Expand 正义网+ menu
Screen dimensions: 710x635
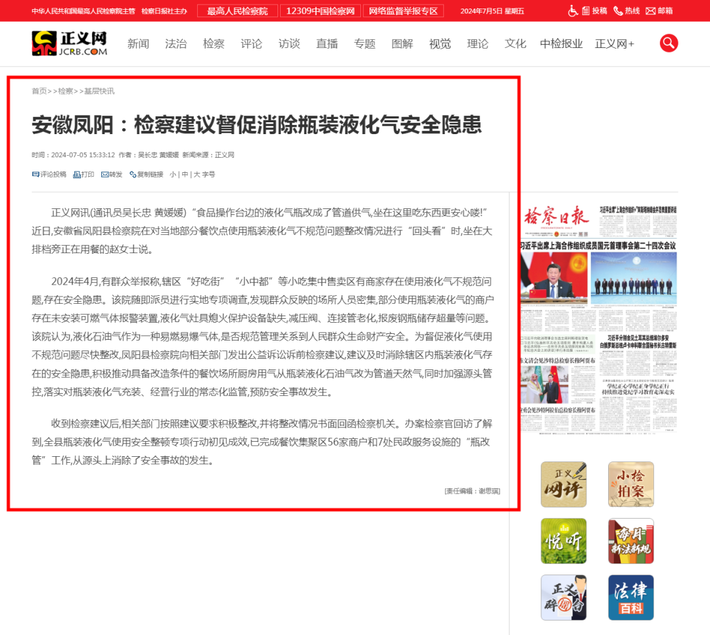(615, 44)
